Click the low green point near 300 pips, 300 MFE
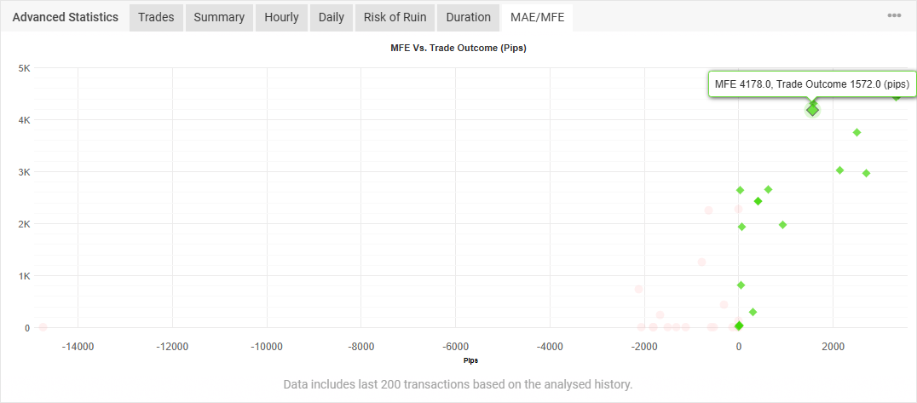917x403 pixels. click(x=753, y=312)
